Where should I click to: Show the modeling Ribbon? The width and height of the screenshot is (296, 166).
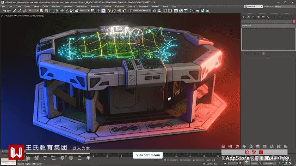tap(176, 11)
